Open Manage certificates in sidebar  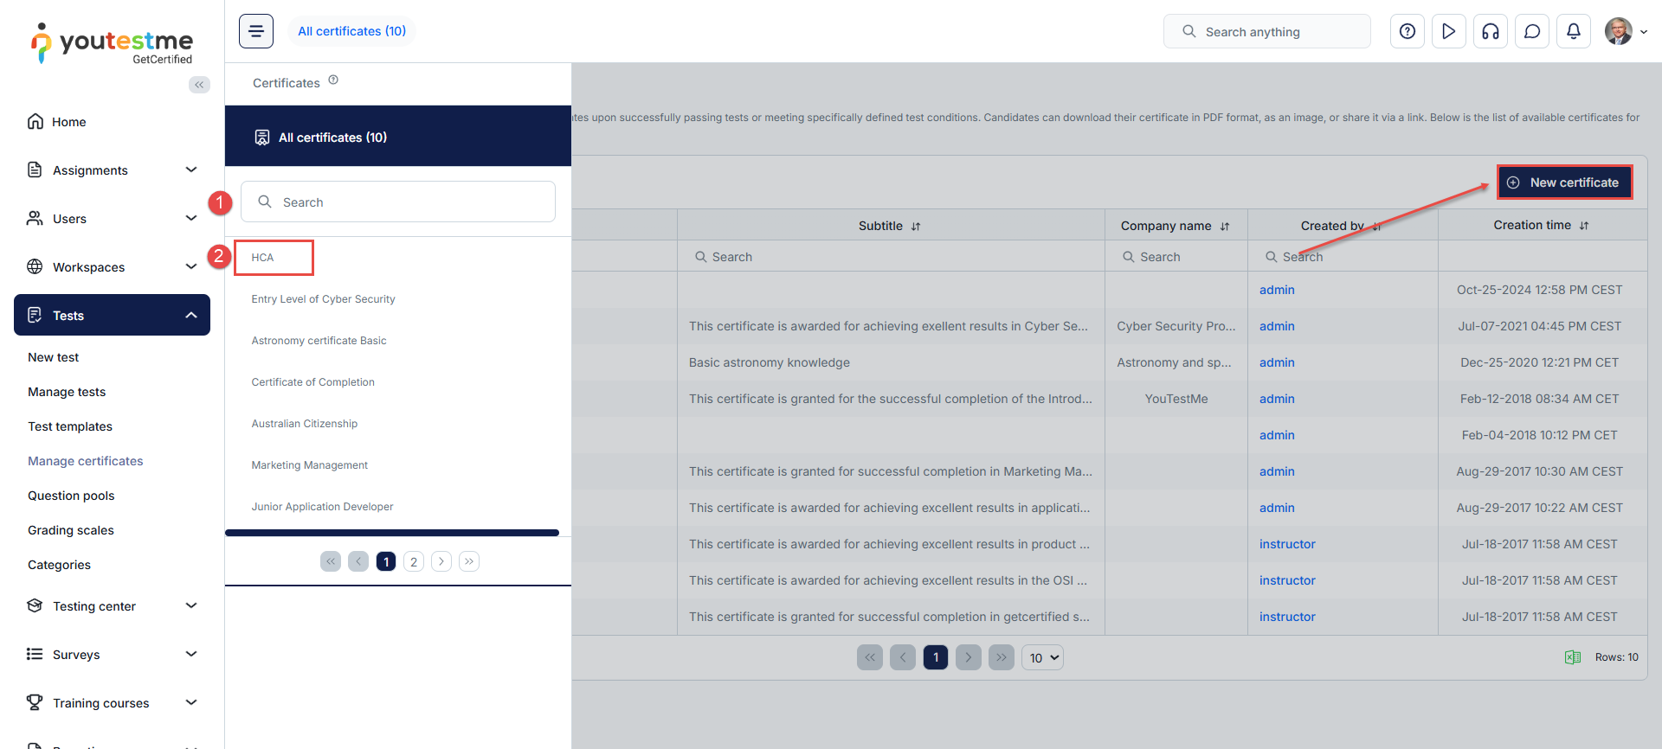[x=86, y=461]
